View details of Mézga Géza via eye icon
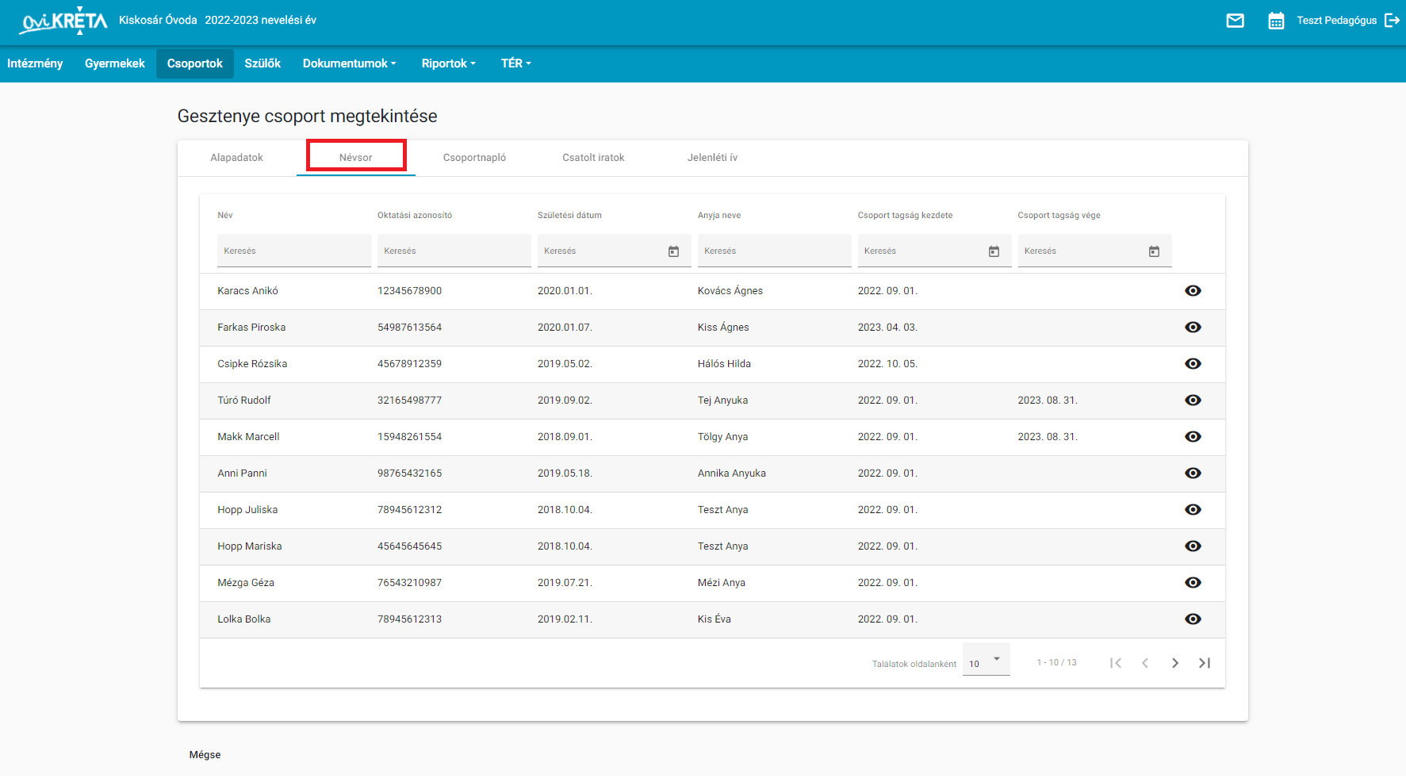 [x=1193, y=583]
